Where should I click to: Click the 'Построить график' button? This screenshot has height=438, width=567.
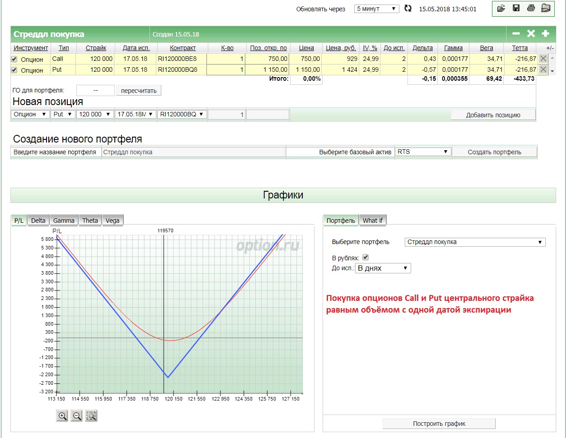[439, 424]
